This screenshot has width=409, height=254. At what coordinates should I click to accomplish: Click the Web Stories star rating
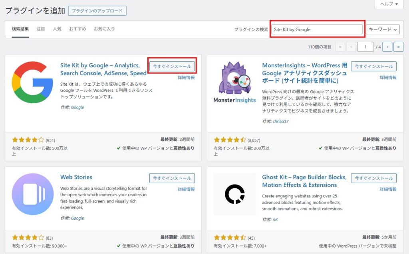point(28,238)
